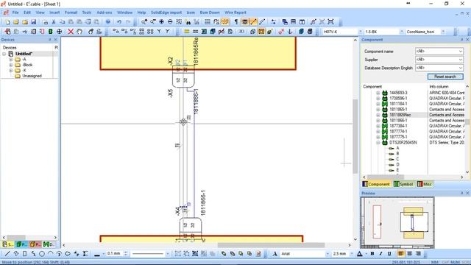Screen dimensions: 471x265
Task: Open the File menu
Action: click(x=15, y=13)
